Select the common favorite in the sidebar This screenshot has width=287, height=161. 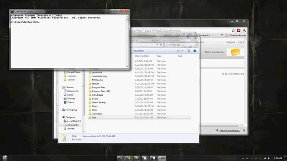coord(70,76)
